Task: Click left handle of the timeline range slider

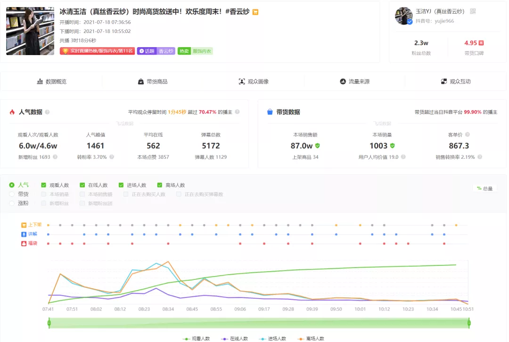Action: point(49,323)
